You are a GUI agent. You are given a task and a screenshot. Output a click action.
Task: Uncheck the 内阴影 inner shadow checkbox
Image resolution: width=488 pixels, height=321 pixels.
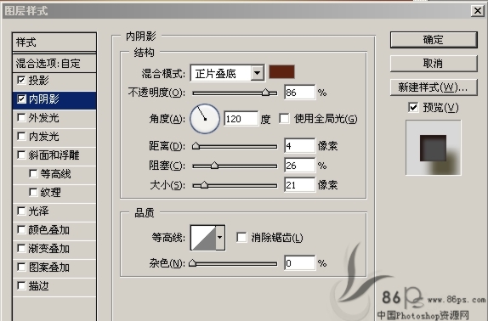[21, 99]
